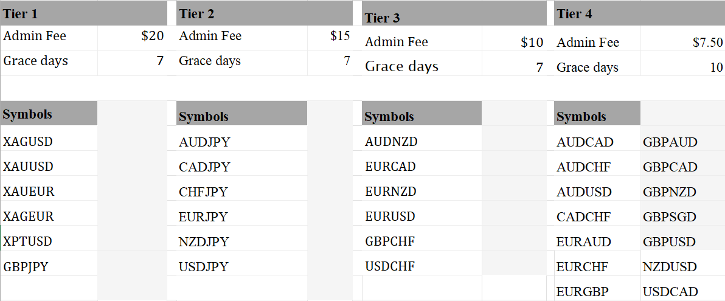725x301 pixels.
Task: Select the Tier 3 header cell
Action: click(382, 18)
